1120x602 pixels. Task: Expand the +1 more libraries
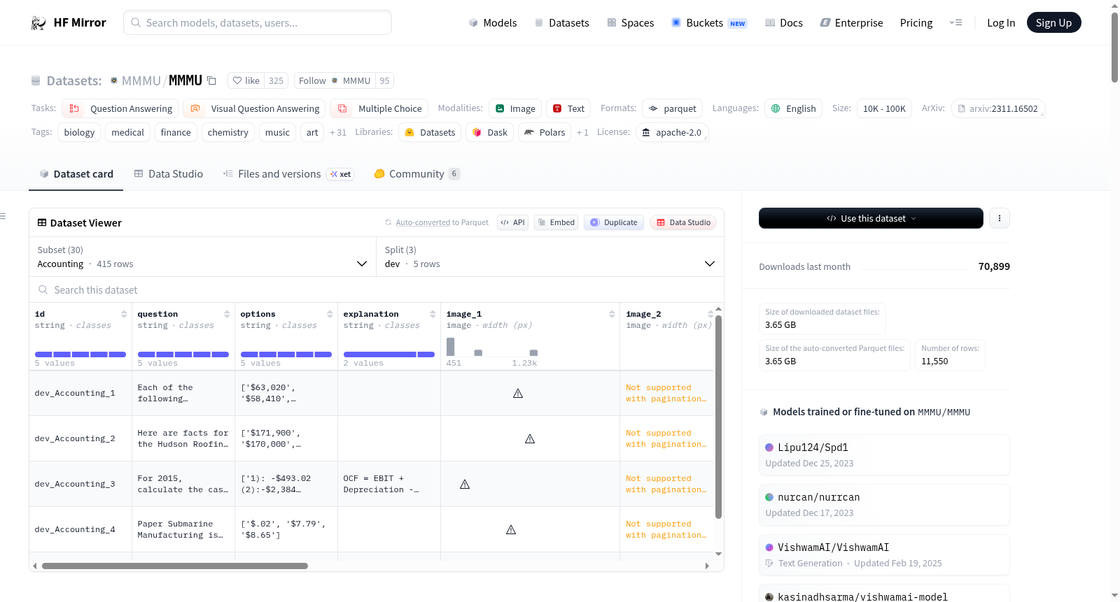pyautogui.click(x=582, y=132)
